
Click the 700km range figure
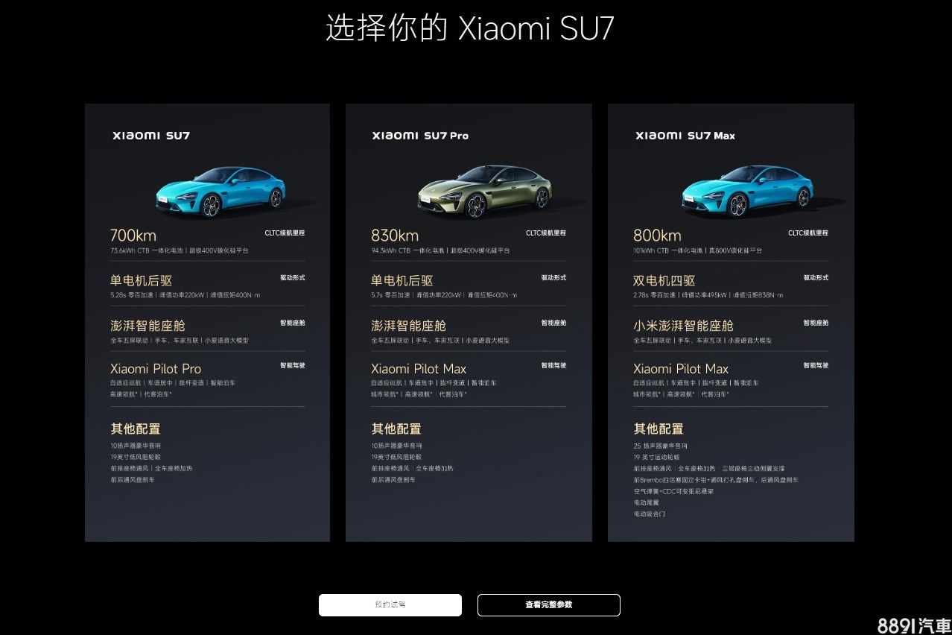pos(133,236)
